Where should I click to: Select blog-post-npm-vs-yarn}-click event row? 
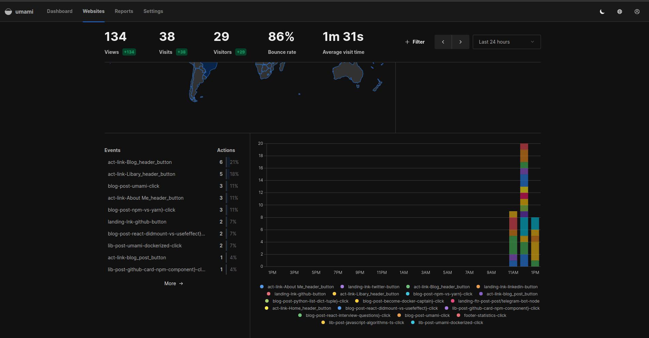click(x=173, y=210)
